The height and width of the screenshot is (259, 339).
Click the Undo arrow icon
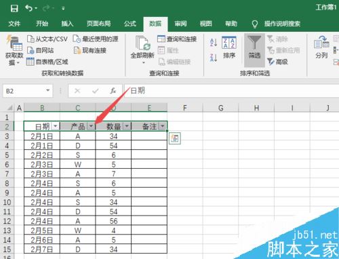pyautogui.click(x=29, y=8)
